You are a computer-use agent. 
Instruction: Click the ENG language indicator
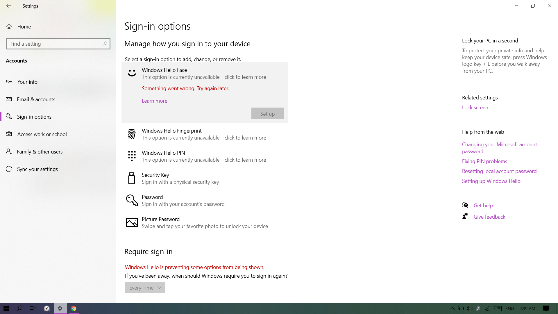coord(509,308)
